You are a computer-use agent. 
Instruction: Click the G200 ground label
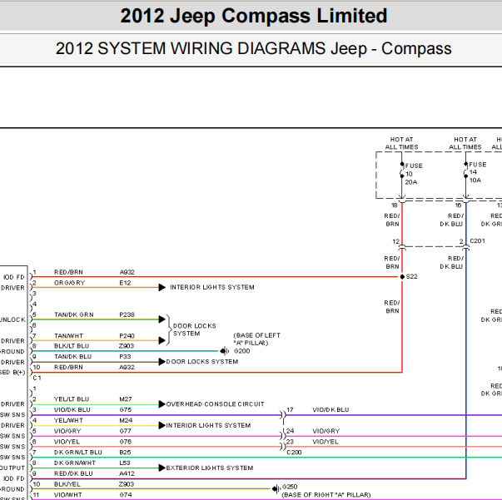click(x=241, y=351)
